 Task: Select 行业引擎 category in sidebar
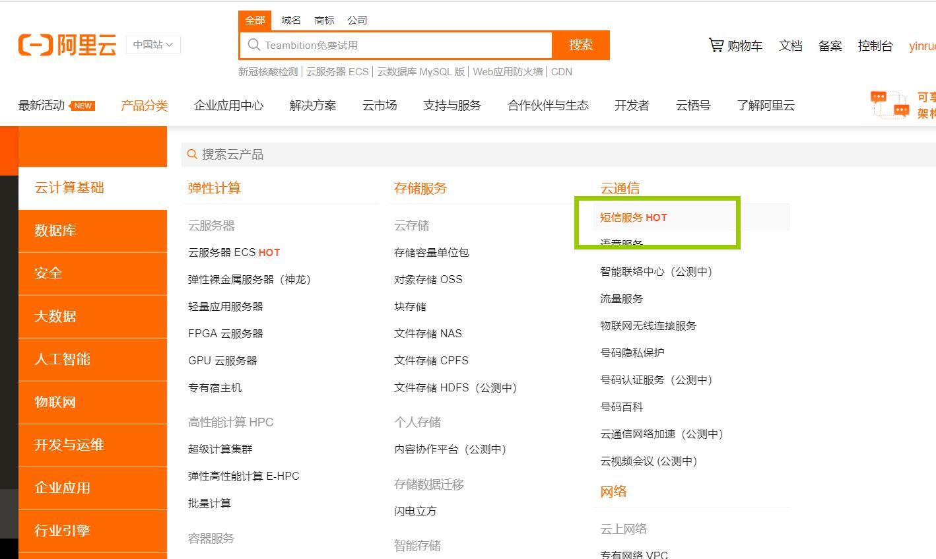[92, 531]
